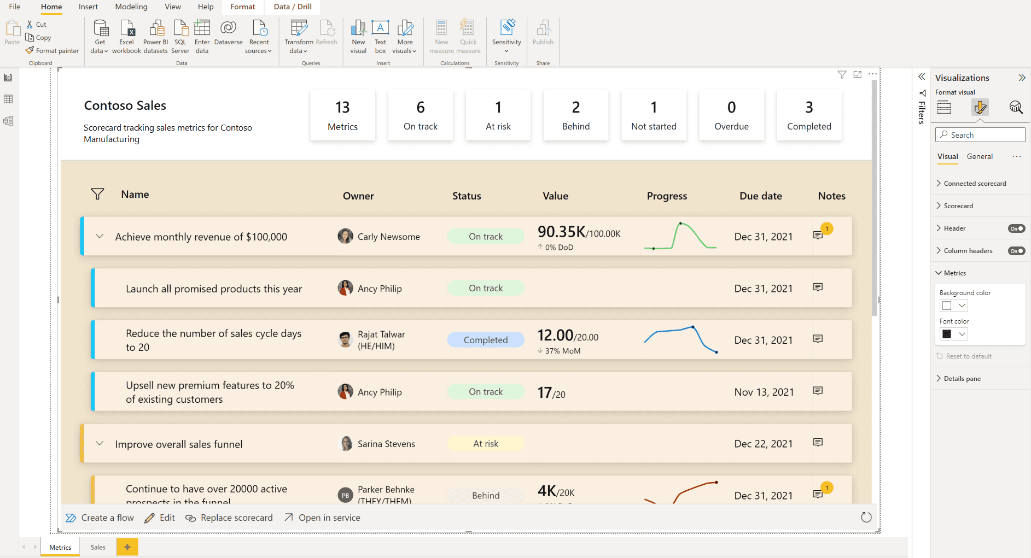Switch to the Sales page tab

[x=98, y=547]
